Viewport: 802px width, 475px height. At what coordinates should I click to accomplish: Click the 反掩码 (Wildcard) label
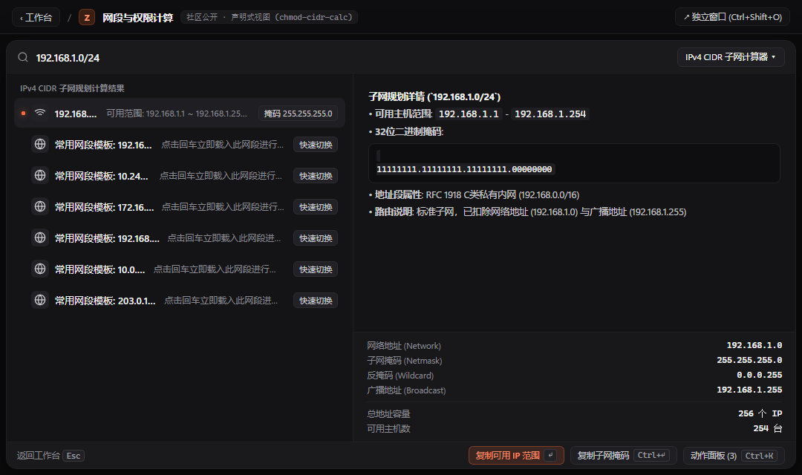(x=400, y=376)
